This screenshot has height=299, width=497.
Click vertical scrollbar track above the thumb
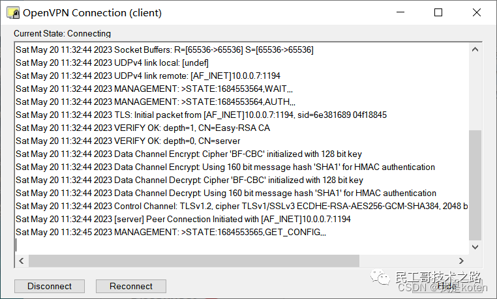click(475, 91)
